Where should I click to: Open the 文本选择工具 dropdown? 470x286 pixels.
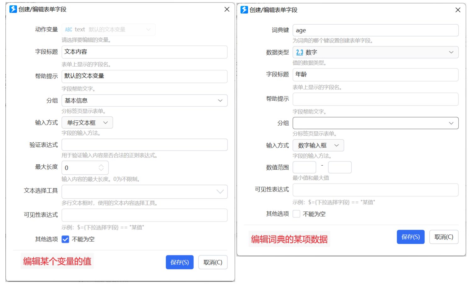click(x=144, y=192)
